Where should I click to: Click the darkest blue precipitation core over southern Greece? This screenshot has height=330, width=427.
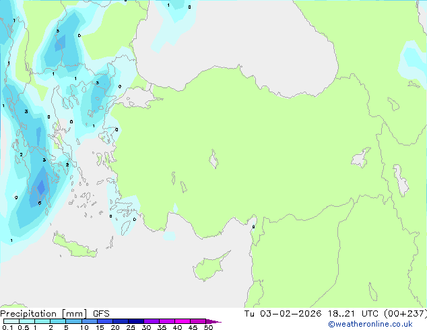(41, 187)
